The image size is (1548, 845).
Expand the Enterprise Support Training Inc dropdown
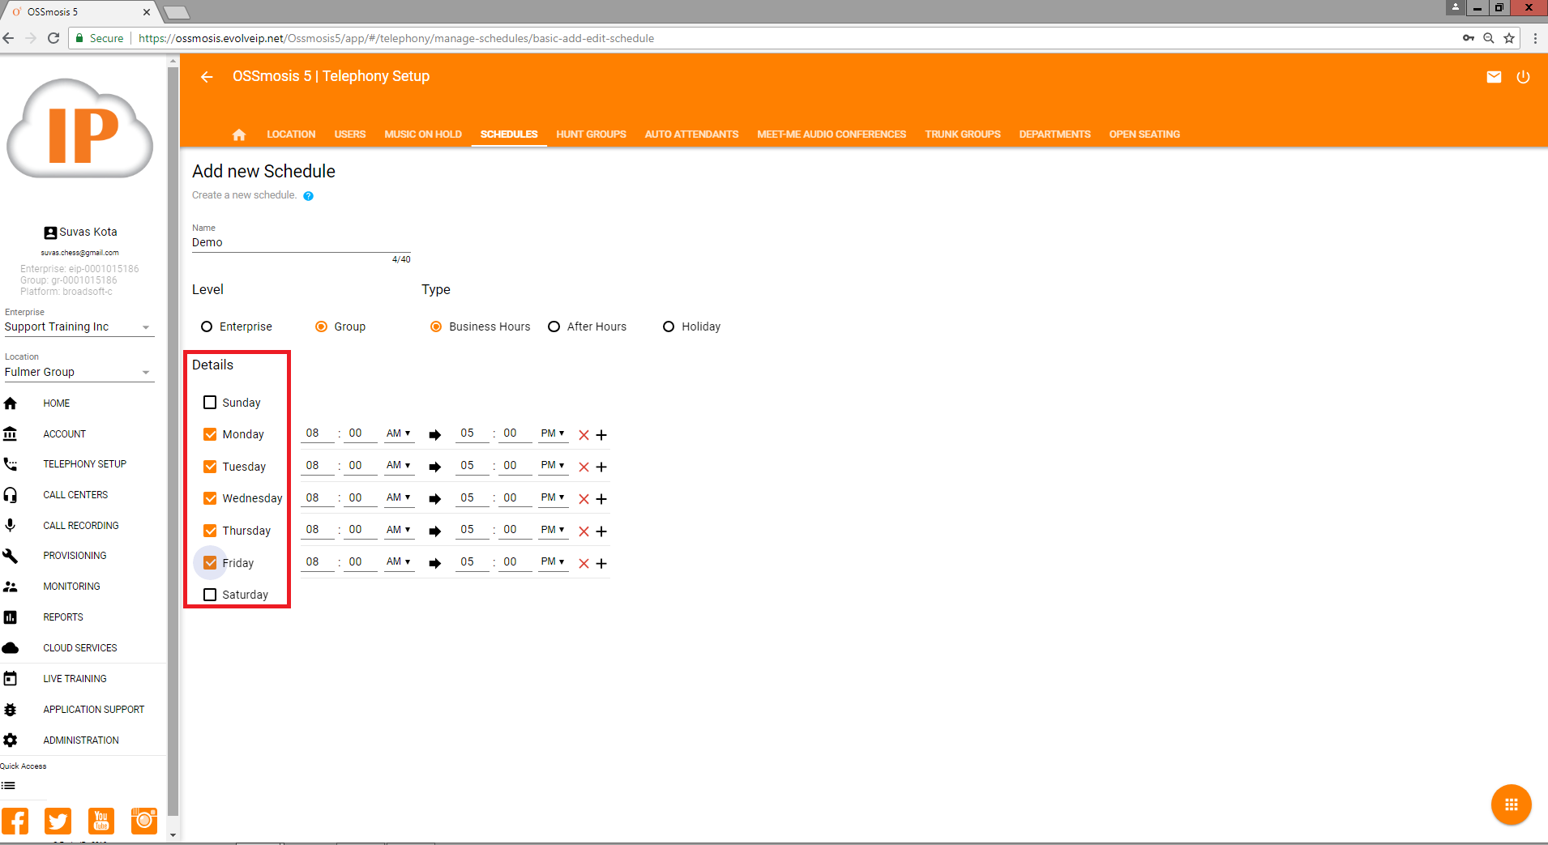point(78,327)
